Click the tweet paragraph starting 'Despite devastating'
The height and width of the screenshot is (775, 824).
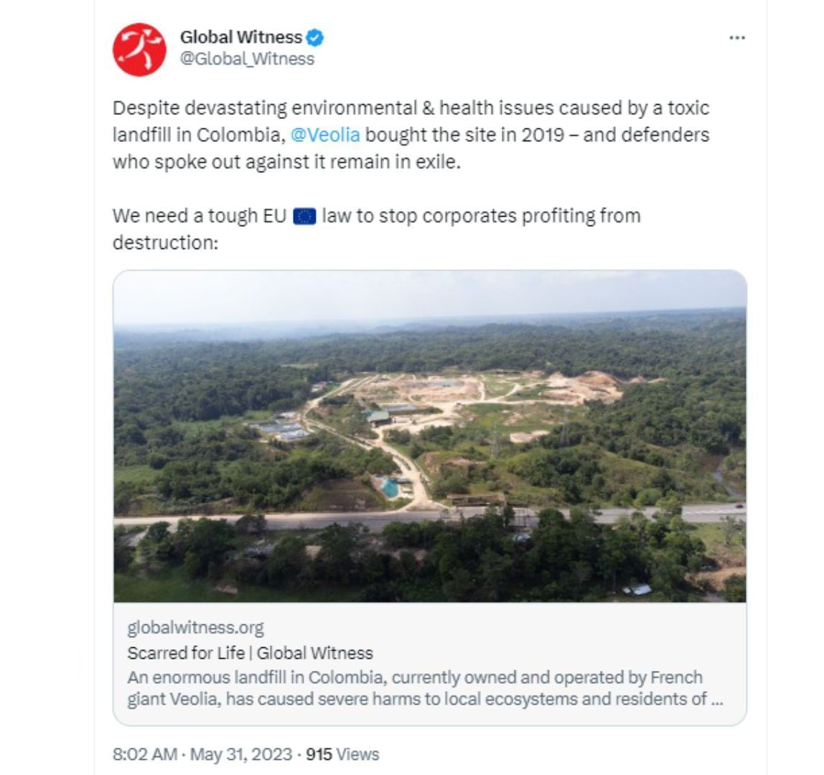411,108
